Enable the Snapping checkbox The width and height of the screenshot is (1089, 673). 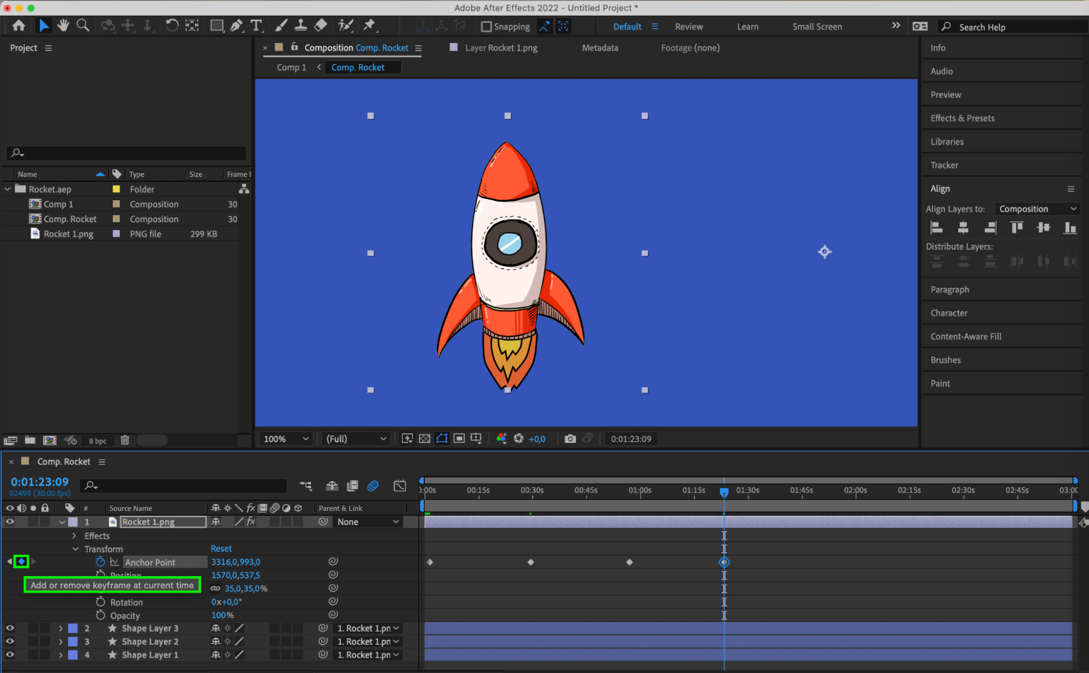[486, 27]
